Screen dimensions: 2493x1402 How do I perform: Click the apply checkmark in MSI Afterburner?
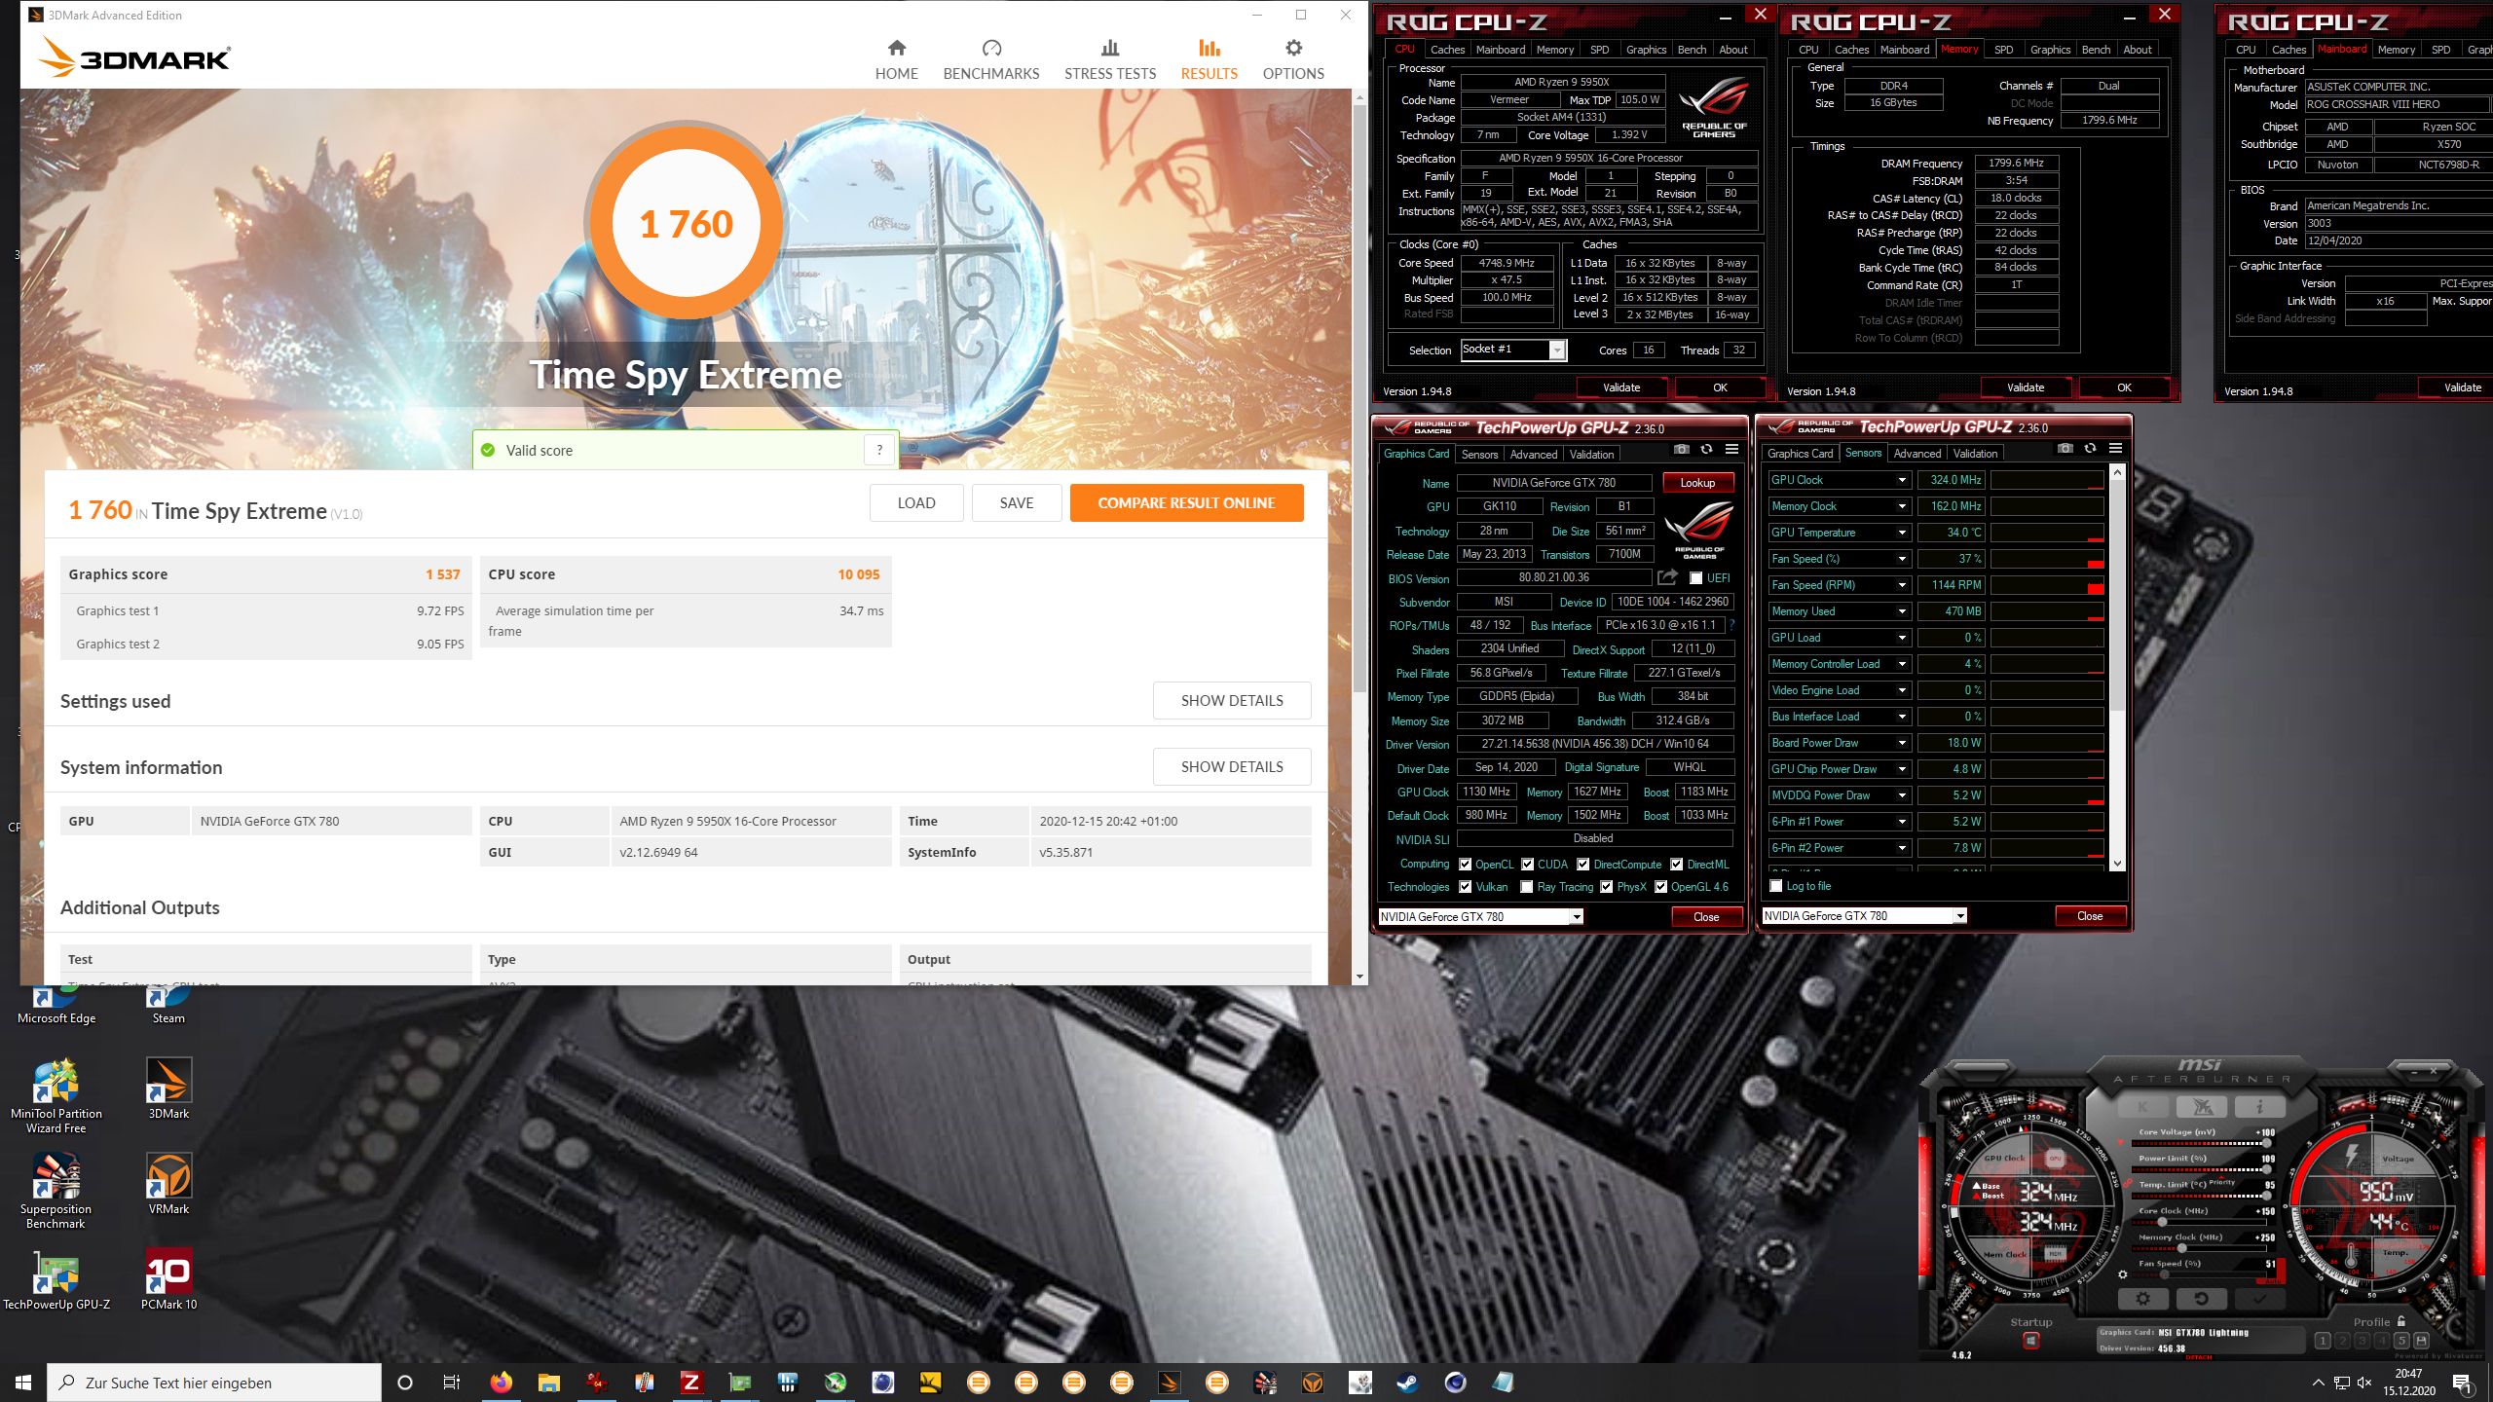(2259, 1299)
